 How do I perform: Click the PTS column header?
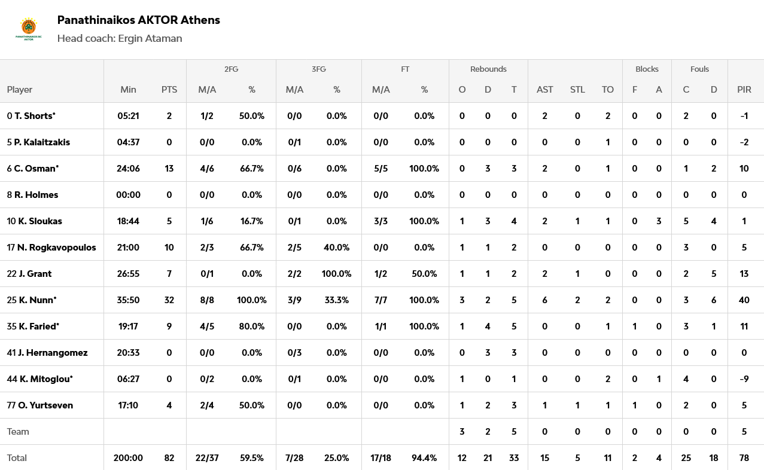(x=169, y=90)
